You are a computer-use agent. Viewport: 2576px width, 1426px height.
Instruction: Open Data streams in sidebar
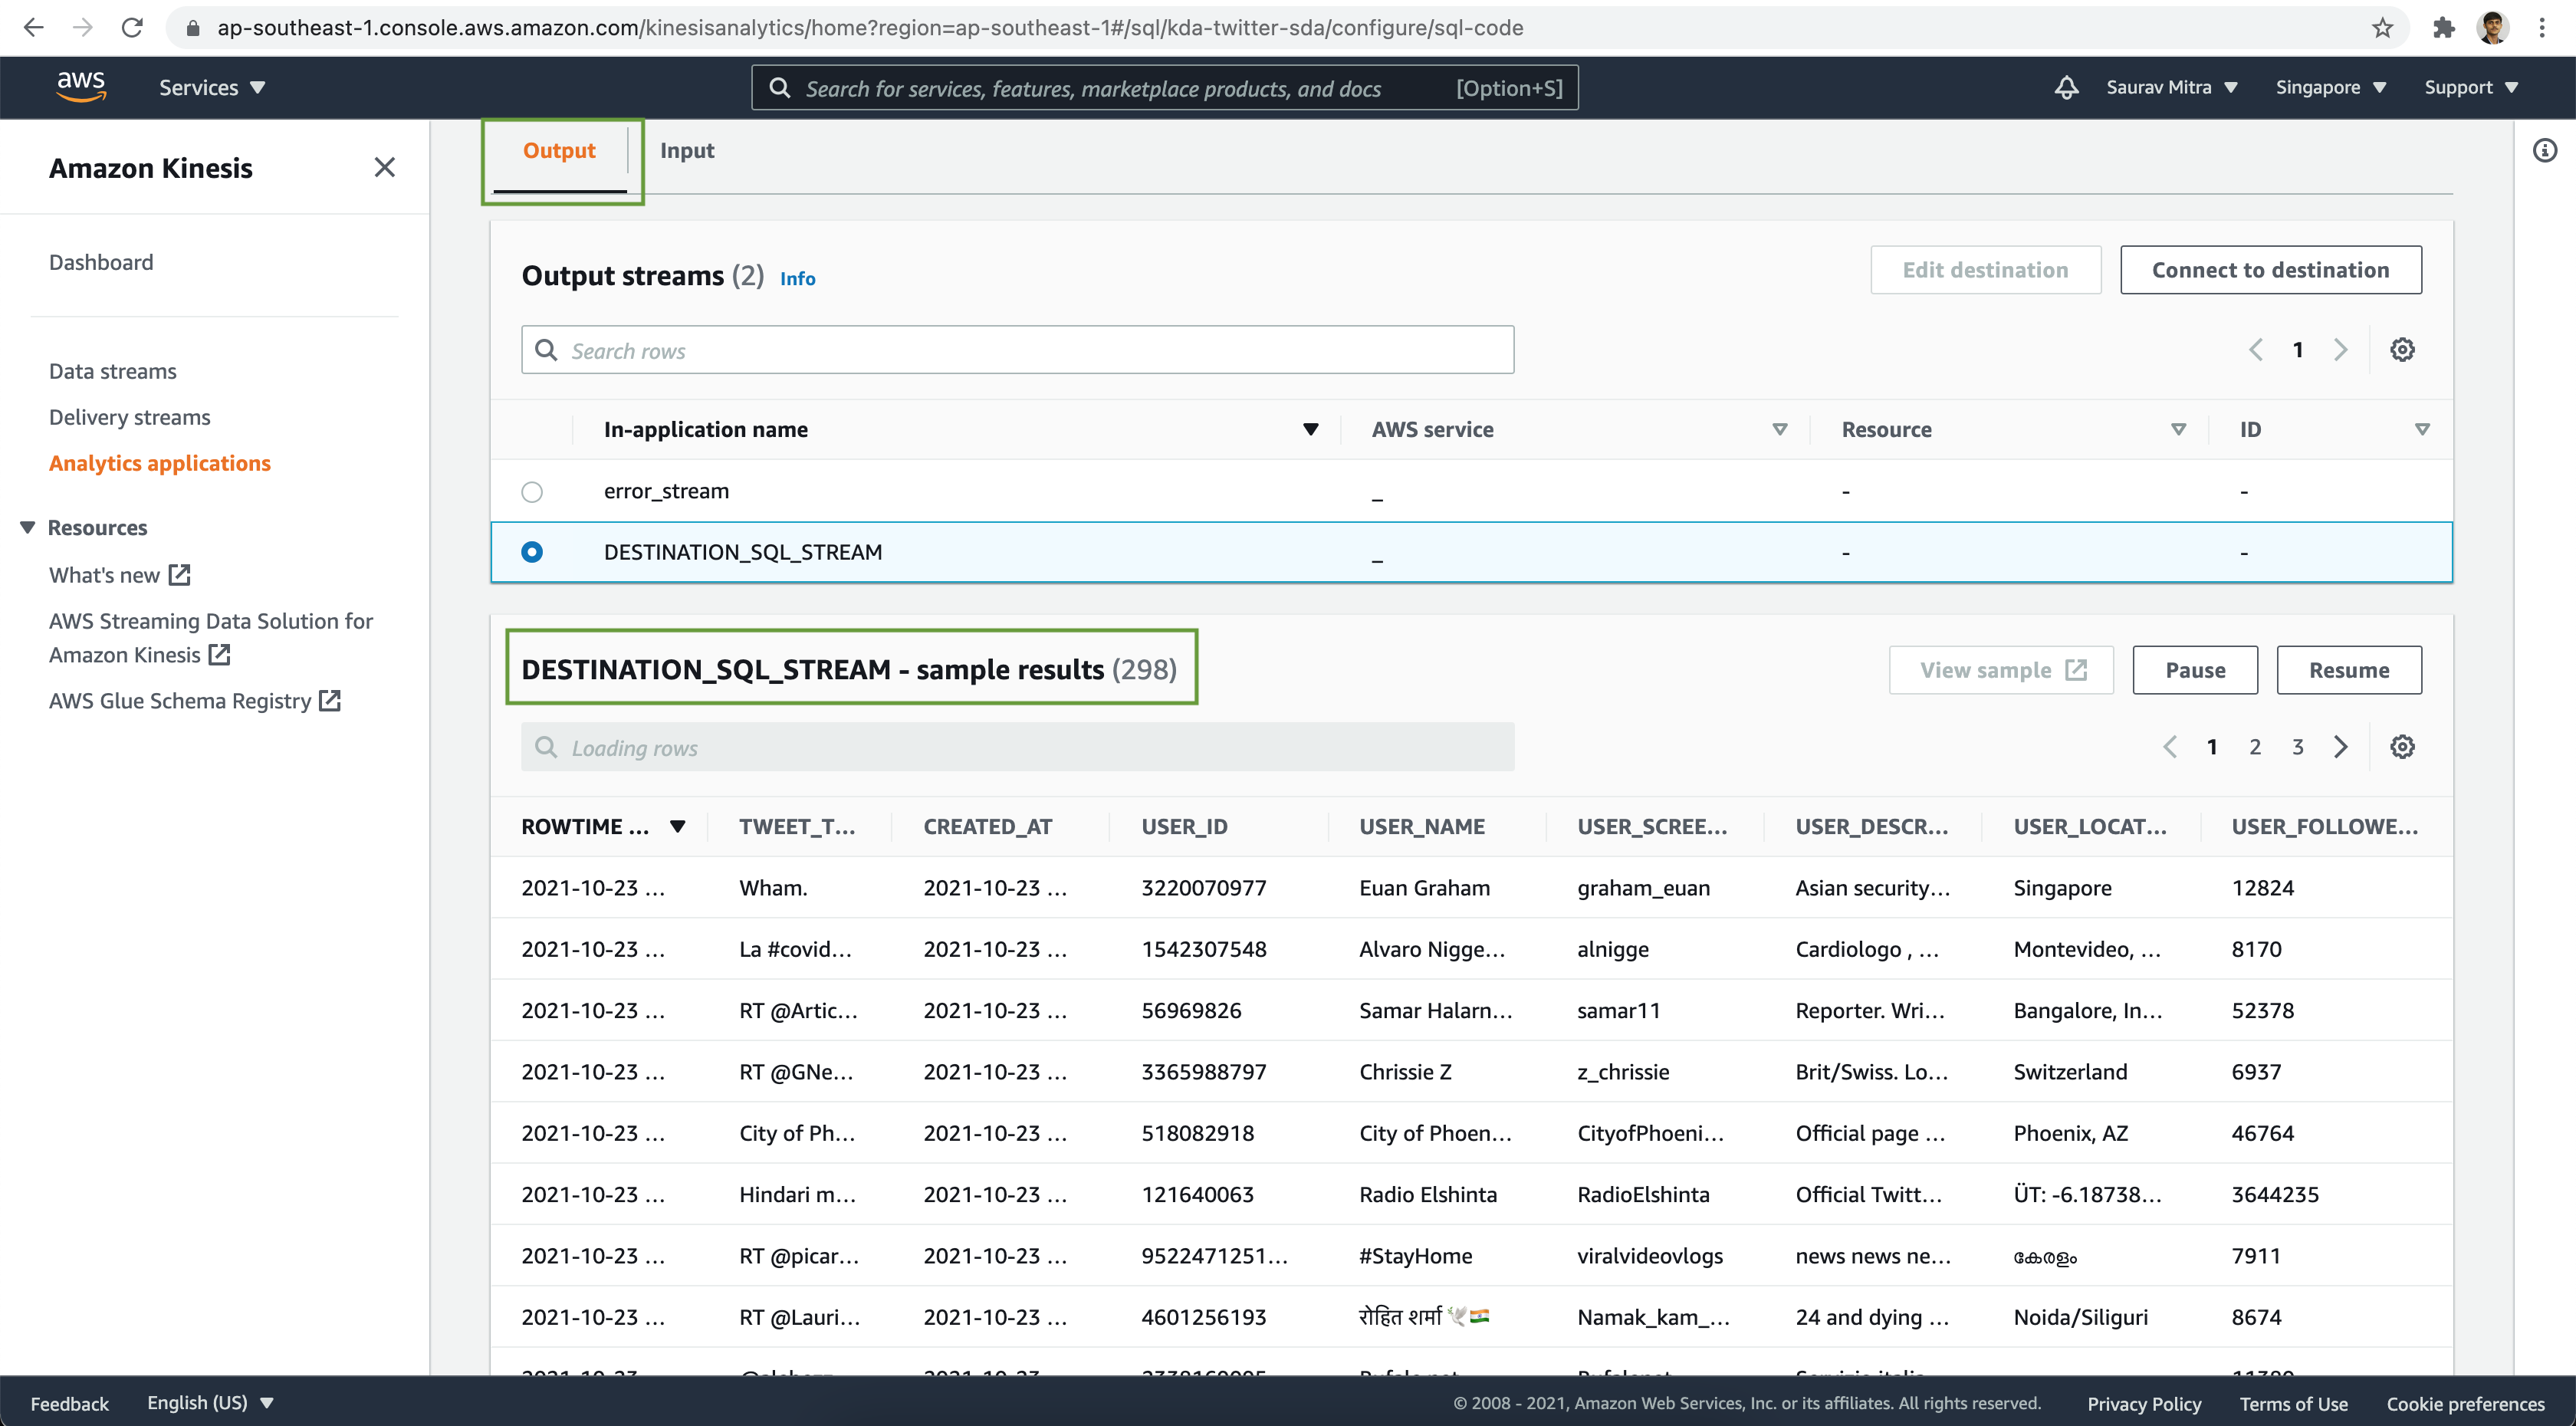pyautogui.click(x=113, y=371)
